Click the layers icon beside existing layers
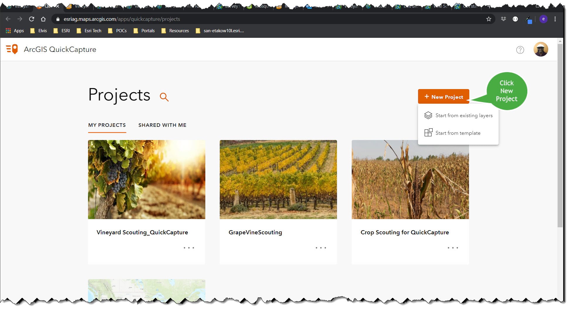 tap(428, 115)
